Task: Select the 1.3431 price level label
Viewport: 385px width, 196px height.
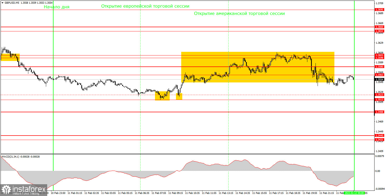Action: click(379, 140)
